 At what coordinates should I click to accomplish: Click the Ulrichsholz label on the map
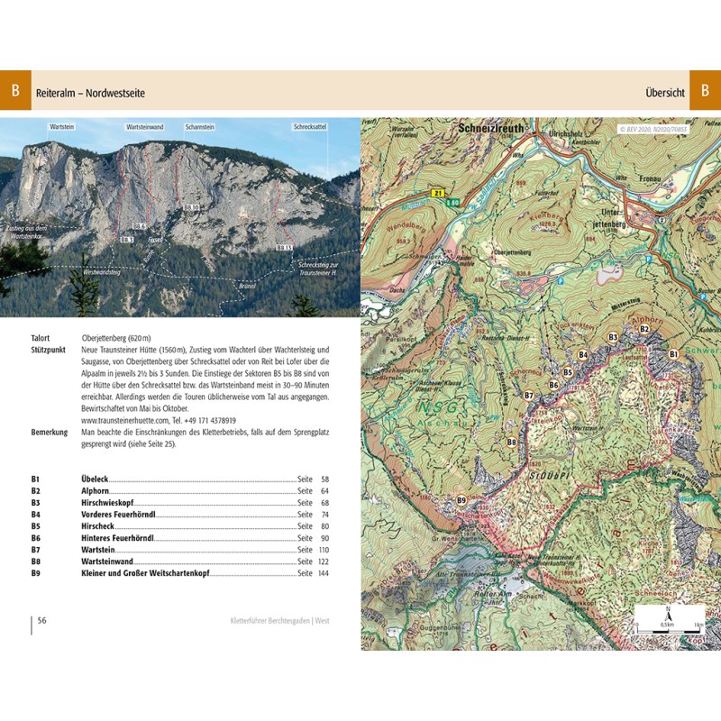click(565, 134)
